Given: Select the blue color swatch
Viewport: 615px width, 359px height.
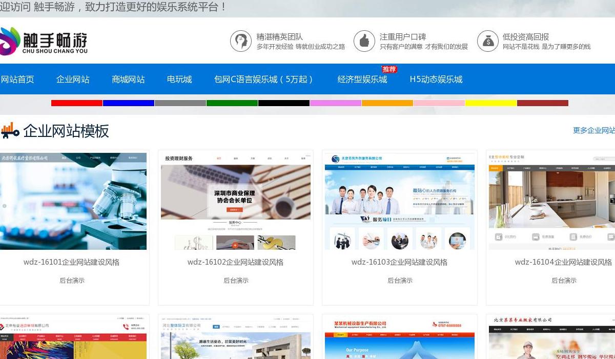Looking at the screenshot, I should click(129, 103).
